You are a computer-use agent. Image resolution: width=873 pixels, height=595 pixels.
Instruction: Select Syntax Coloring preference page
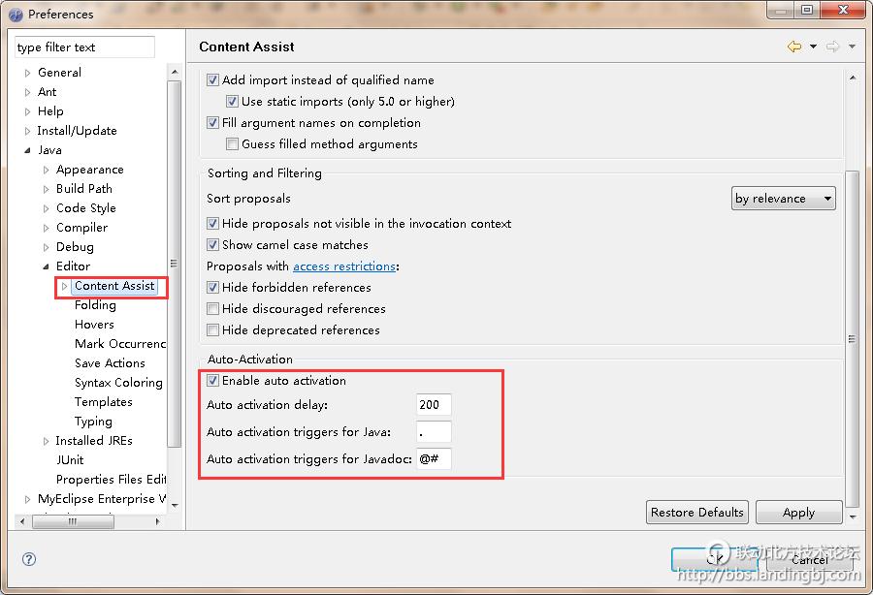click(x=118, y=383)
